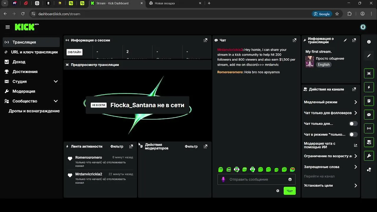Open Чат только для фолловеров arrow

pyautogui.click(x=355, y=113)
